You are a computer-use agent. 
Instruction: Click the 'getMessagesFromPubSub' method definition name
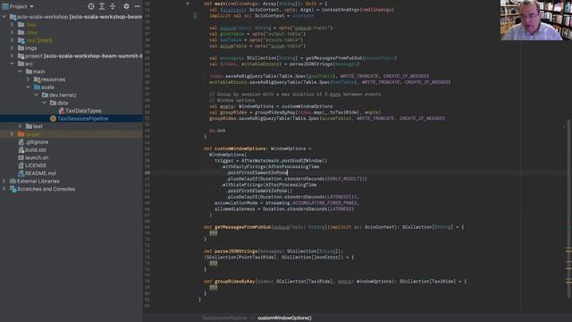tap(242, 227)
